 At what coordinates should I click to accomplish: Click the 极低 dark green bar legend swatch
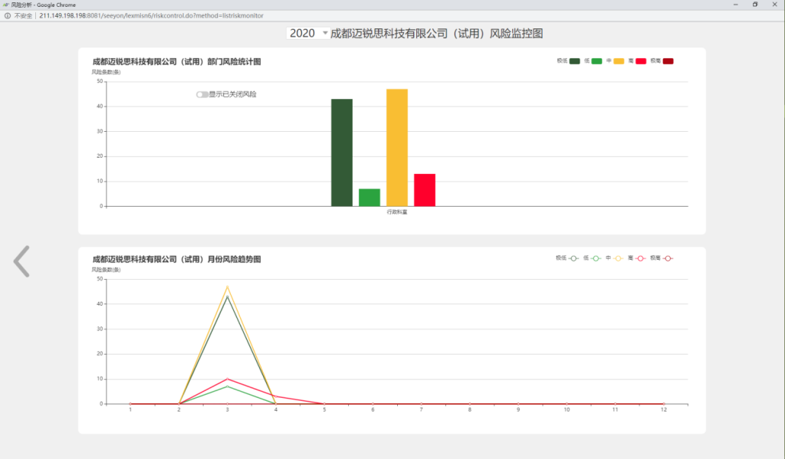pos(574,61)
